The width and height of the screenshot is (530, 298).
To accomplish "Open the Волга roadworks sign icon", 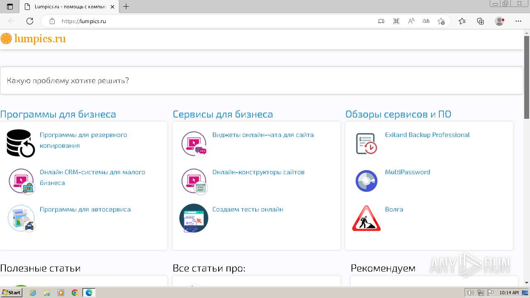I will pos(366,218).
